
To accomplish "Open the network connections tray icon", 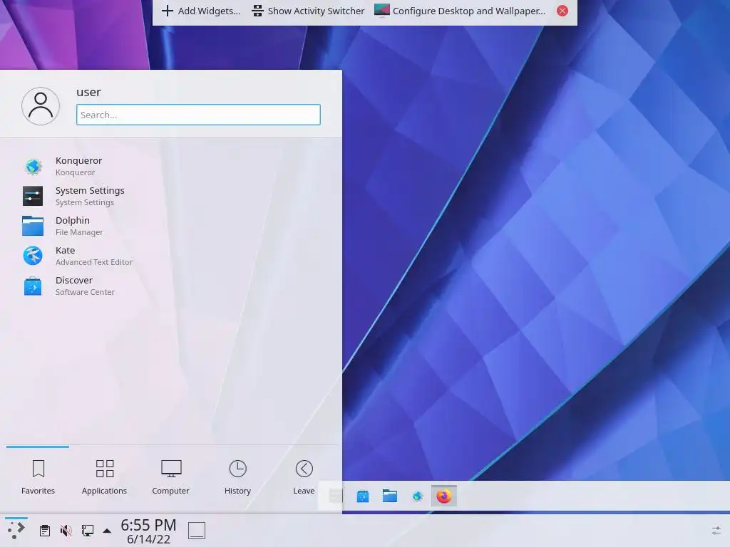I will tap(88, 530).
